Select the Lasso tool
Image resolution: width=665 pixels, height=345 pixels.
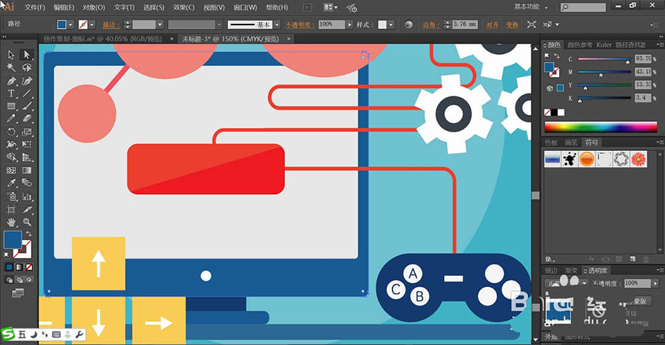tap(27, 67)
